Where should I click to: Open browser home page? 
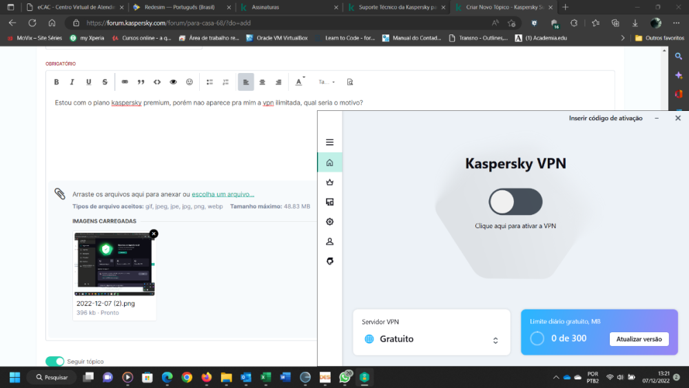click(52, 23)
